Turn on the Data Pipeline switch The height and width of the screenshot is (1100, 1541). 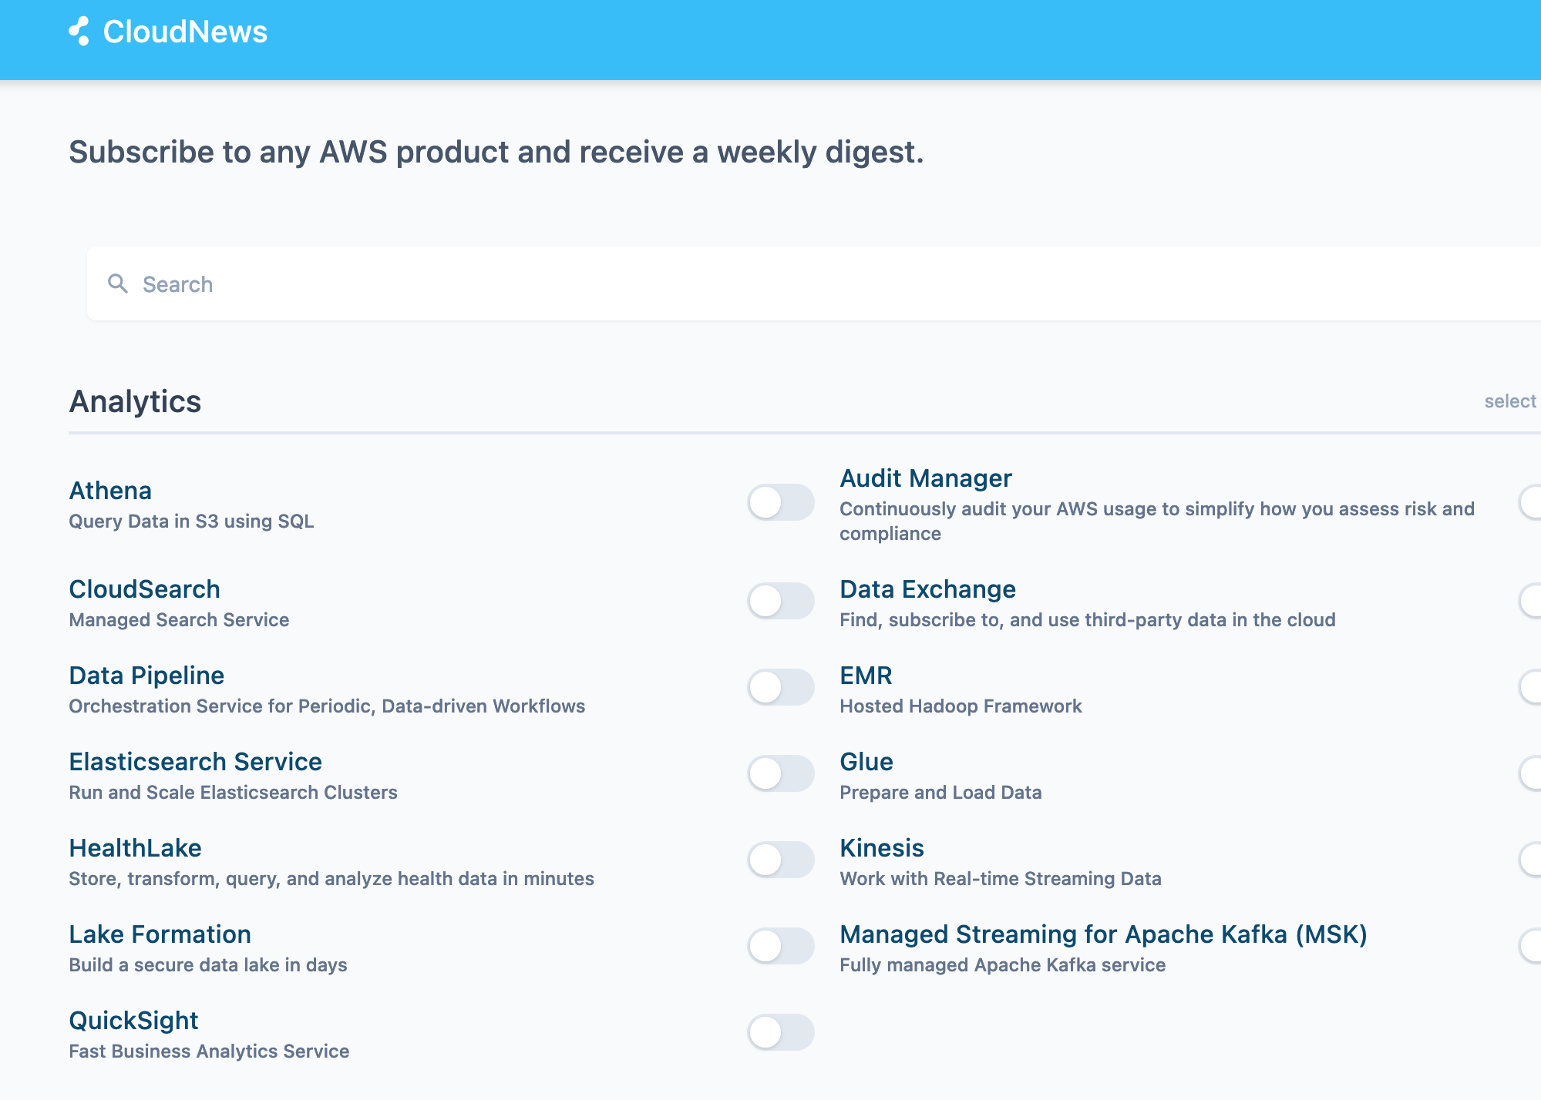pos(780,687)
